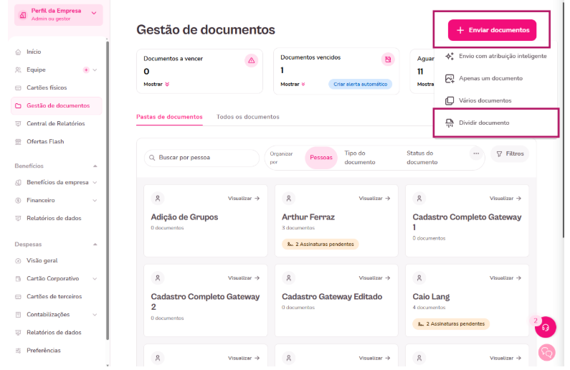Image resolution: width=570 pixels, height=370 pixels.
Task: Select the Pastas de documentos tab
Action: 169,117
